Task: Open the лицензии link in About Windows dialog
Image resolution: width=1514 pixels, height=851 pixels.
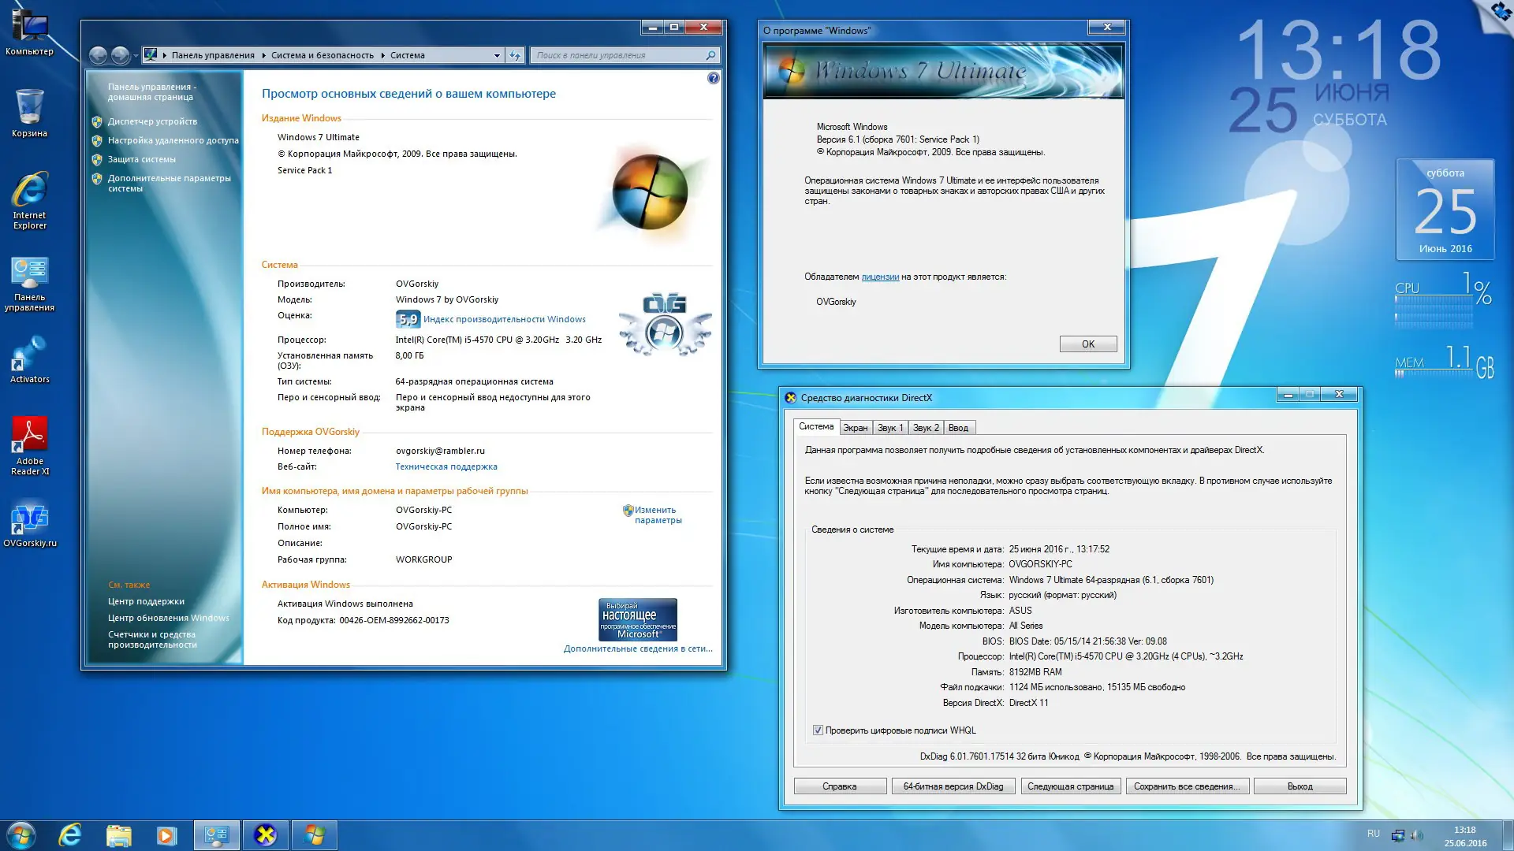Action: [881, 277]
